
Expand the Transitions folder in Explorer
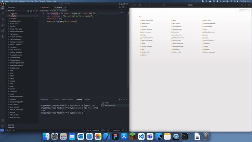pos(22,34)
